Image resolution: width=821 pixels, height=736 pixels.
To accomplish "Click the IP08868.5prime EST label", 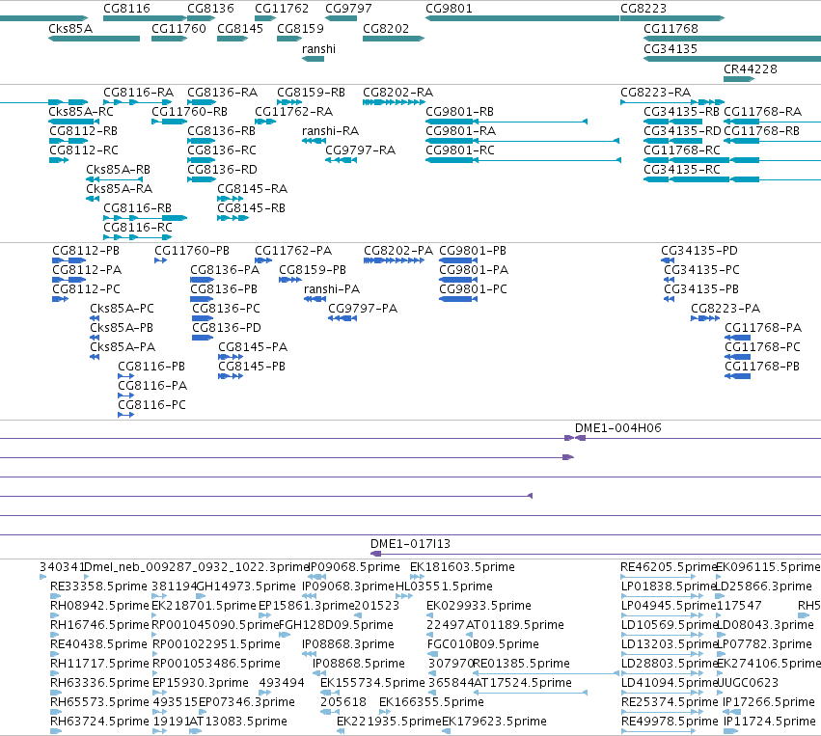I will [359, 664].
